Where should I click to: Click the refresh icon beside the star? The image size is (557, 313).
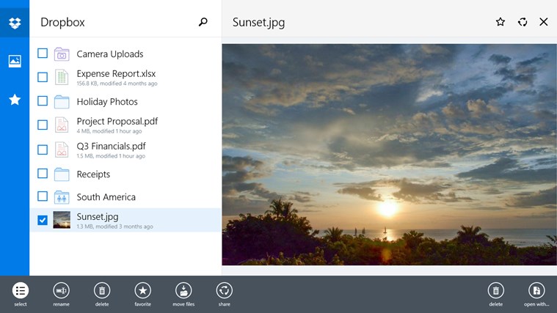point(523,22)
